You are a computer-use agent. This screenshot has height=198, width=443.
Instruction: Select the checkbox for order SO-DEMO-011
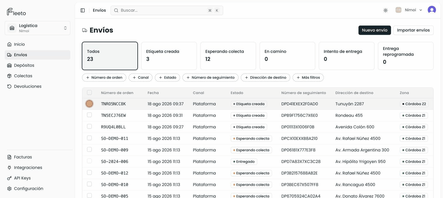[x=89, y=138]
